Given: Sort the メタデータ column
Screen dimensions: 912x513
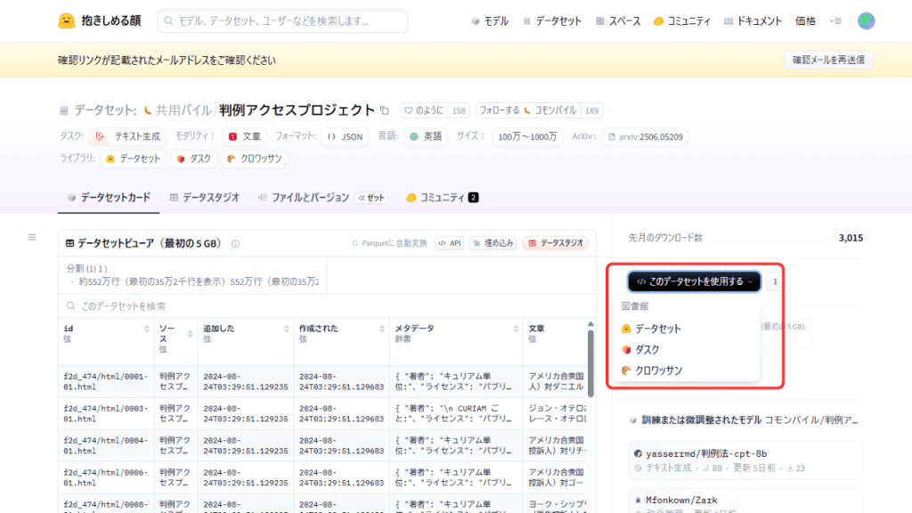Looking at the screenshot, I should (516, 329).
